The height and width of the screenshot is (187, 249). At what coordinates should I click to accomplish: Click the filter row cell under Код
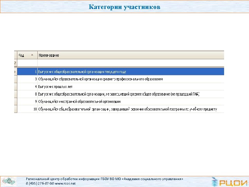click(x=27, y=63)
